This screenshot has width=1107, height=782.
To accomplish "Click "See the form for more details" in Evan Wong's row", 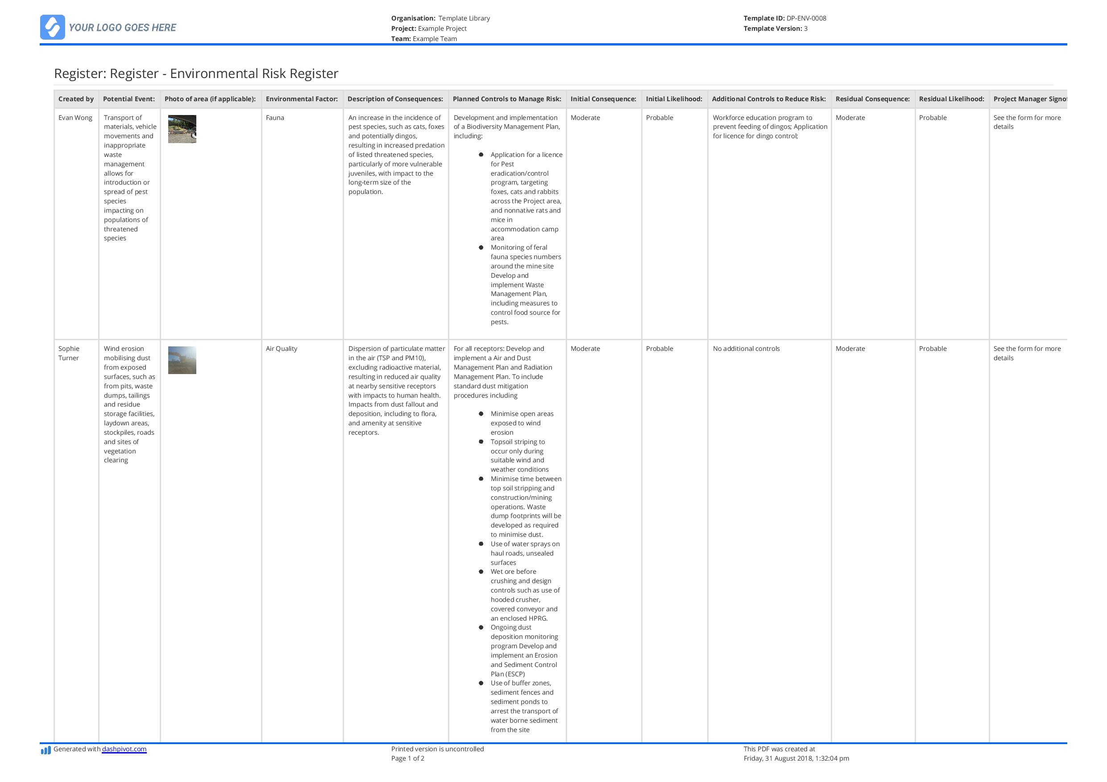I will [x=1028, y=123].
